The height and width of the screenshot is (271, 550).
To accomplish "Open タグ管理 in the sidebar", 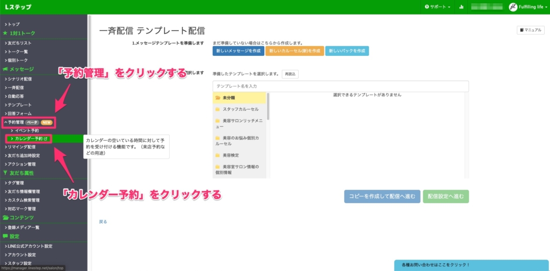I will click(x=16, y=183).
